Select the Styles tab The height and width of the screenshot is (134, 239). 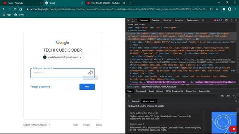(130, 91)
